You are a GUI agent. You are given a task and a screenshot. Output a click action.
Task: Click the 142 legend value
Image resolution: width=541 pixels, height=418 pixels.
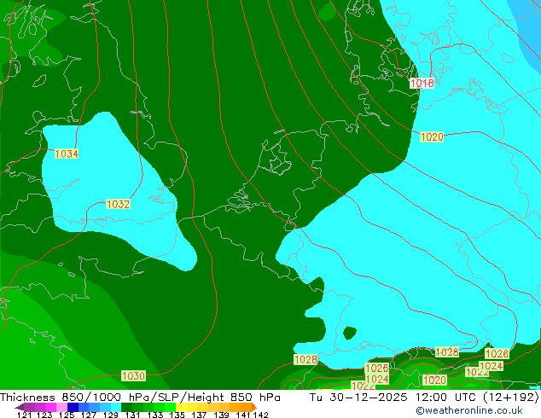point(261,415)
